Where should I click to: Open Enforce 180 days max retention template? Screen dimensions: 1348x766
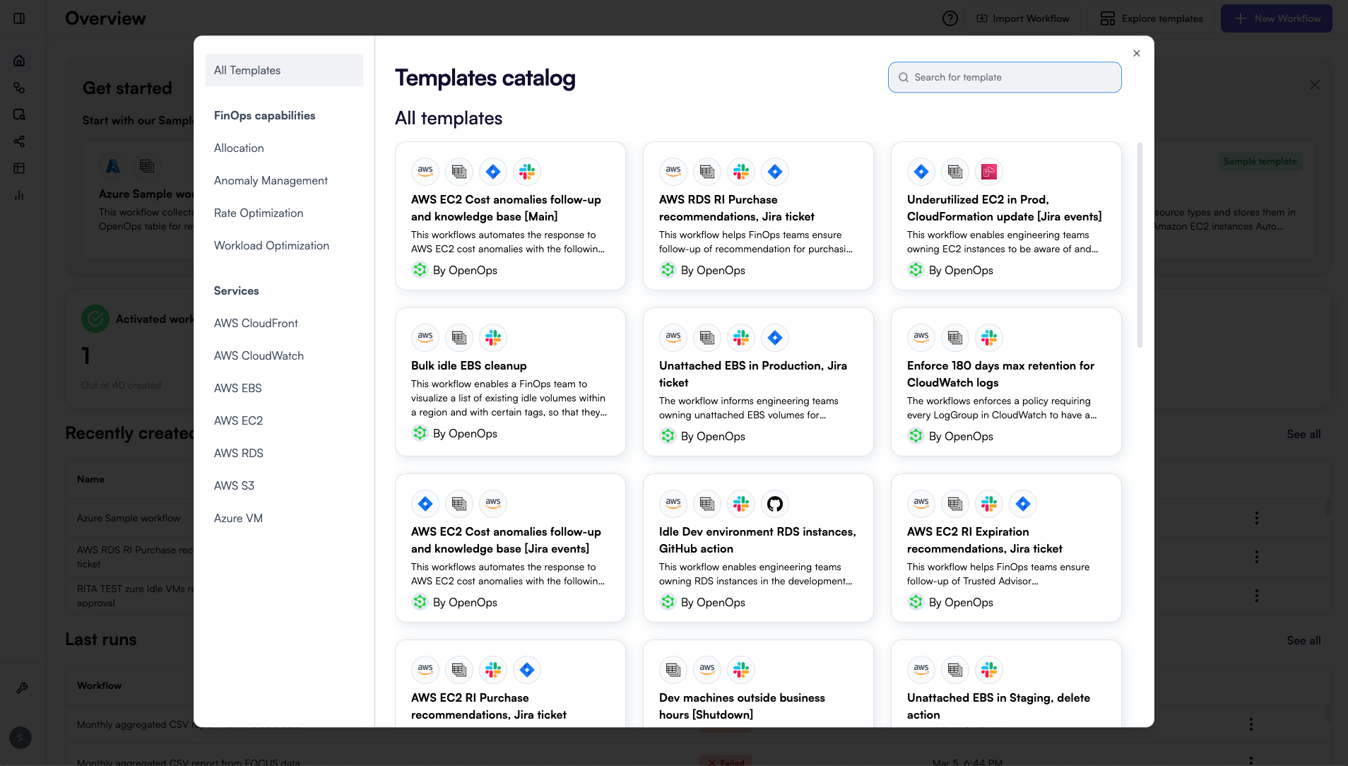[x=1006, y=382]
